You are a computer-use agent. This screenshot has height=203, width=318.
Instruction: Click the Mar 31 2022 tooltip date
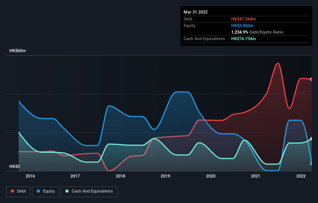point(196,12)
